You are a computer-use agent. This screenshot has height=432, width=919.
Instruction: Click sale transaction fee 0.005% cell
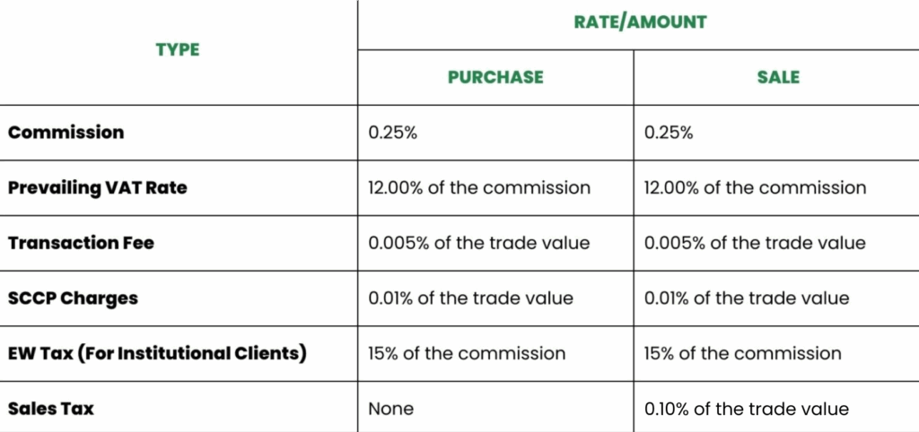point(755,243)
